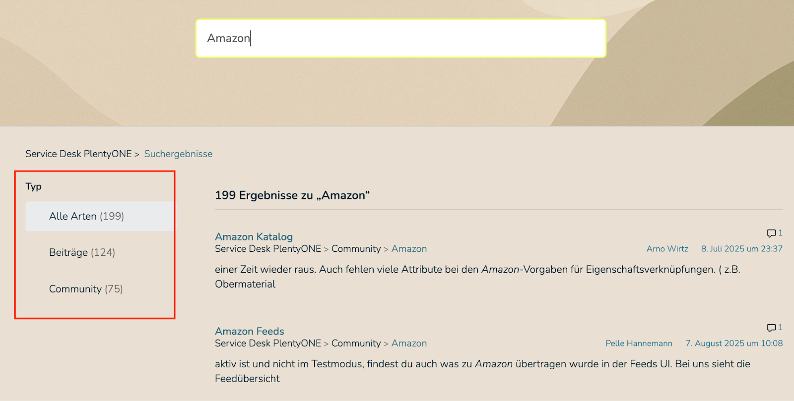This screenshot has height=401, width=794.
Task: Open Amazon category under Amazon Feeds result
Action: [x=409, y=344]
